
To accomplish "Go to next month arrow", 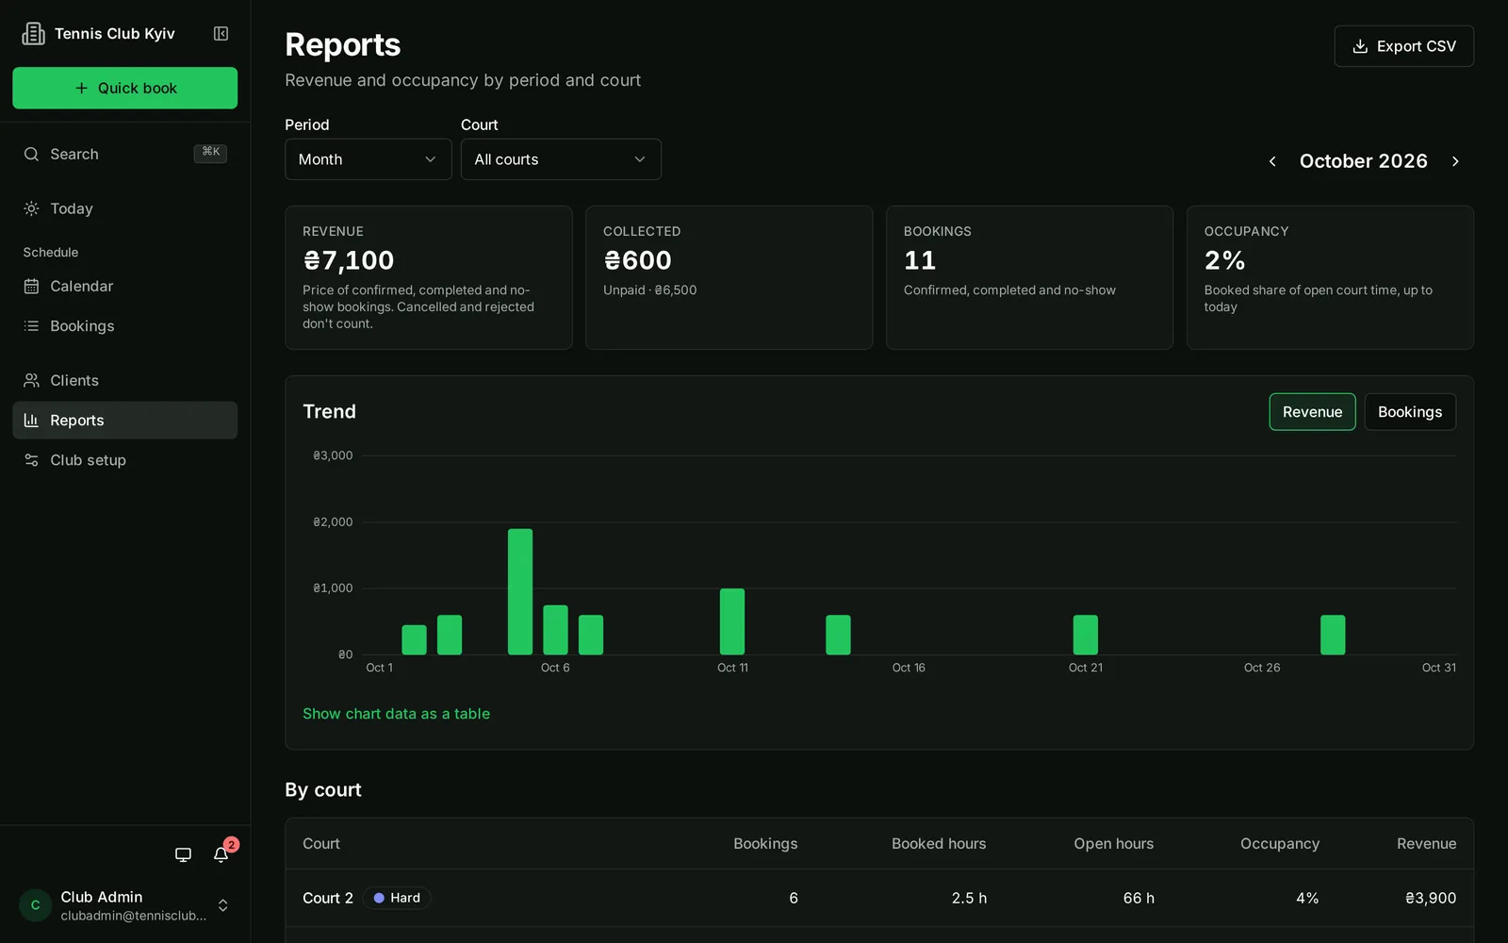I will click(x=1455, y=161).
